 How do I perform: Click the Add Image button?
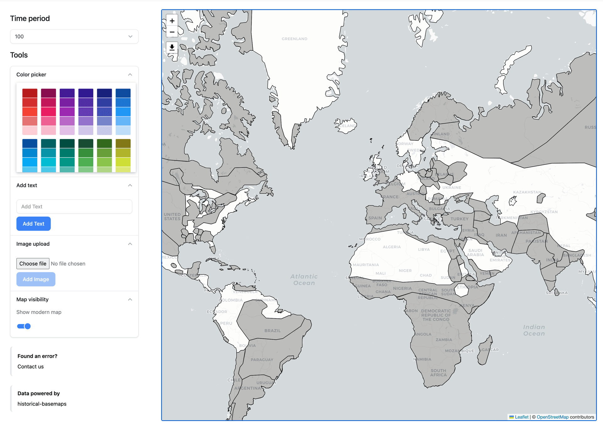coord(35,279)
